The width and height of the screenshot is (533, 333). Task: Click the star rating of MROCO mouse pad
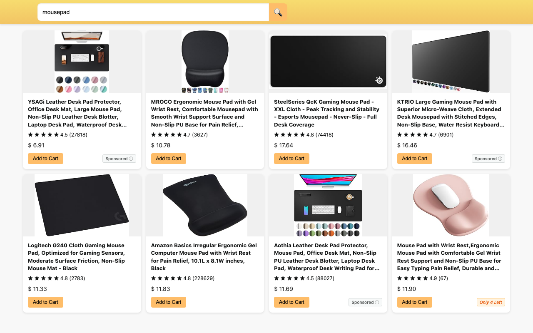[x=167, y=135]
